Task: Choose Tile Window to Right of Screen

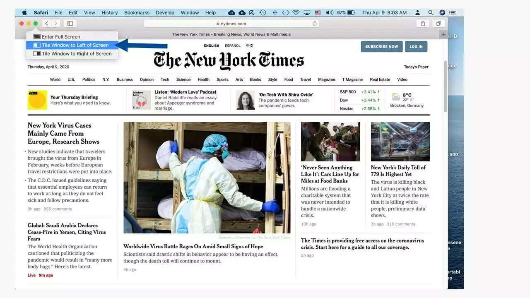Action: coord(72,53)
